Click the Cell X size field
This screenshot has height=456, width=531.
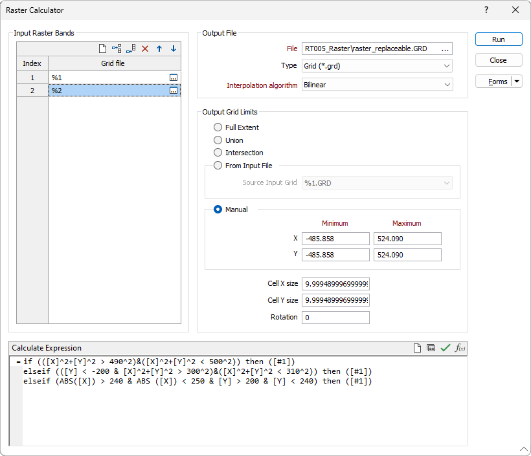(335, 284)
